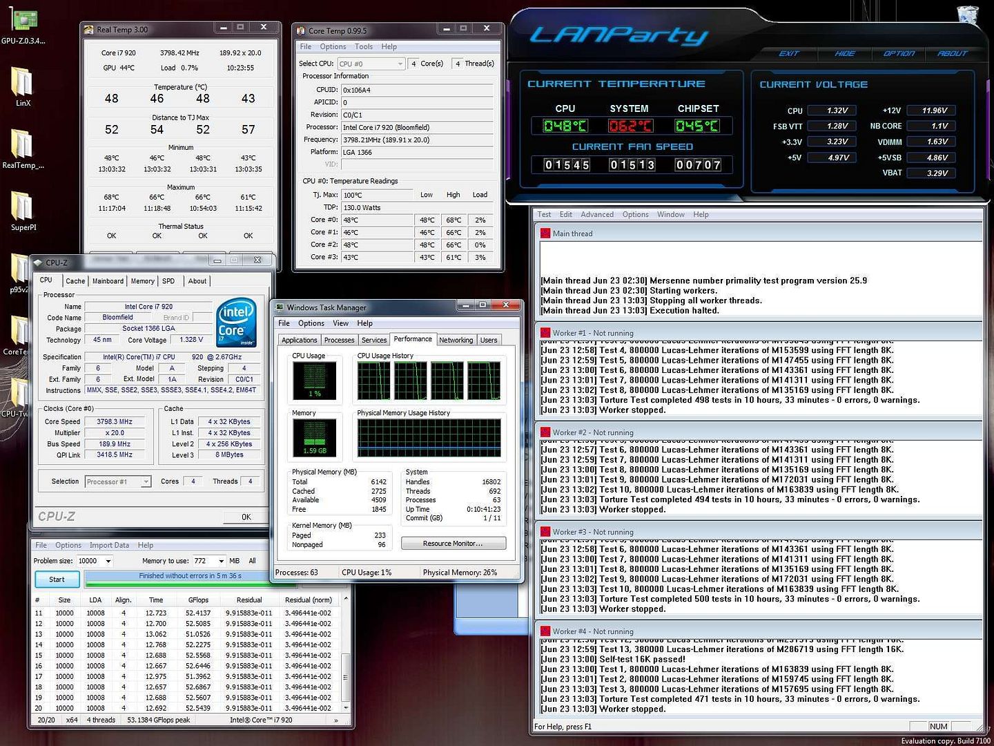This screenshot has width=994, height=746.
Task: Click the Windows Task Manager title icon
Action: [x=279, y=307]
